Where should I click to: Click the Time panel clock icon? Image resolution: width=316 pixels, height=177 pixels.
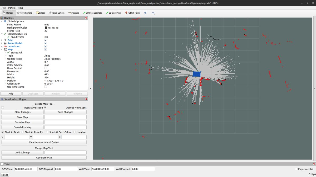pyautogui.click(x=2, y=164)
